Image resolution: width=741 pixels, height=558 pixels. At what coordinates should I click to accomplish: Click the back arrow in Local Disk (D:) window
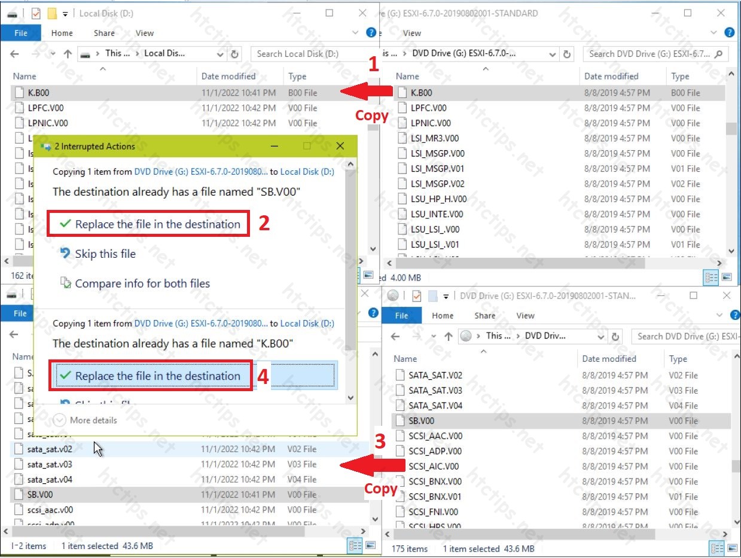pyautogui.click(x=14, y=54)
